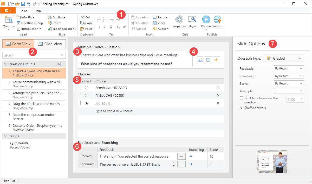This screenshot has height=184, width=312.
Task: Open the Correct feedback ellipsis editor
Action: pos(181,156)
